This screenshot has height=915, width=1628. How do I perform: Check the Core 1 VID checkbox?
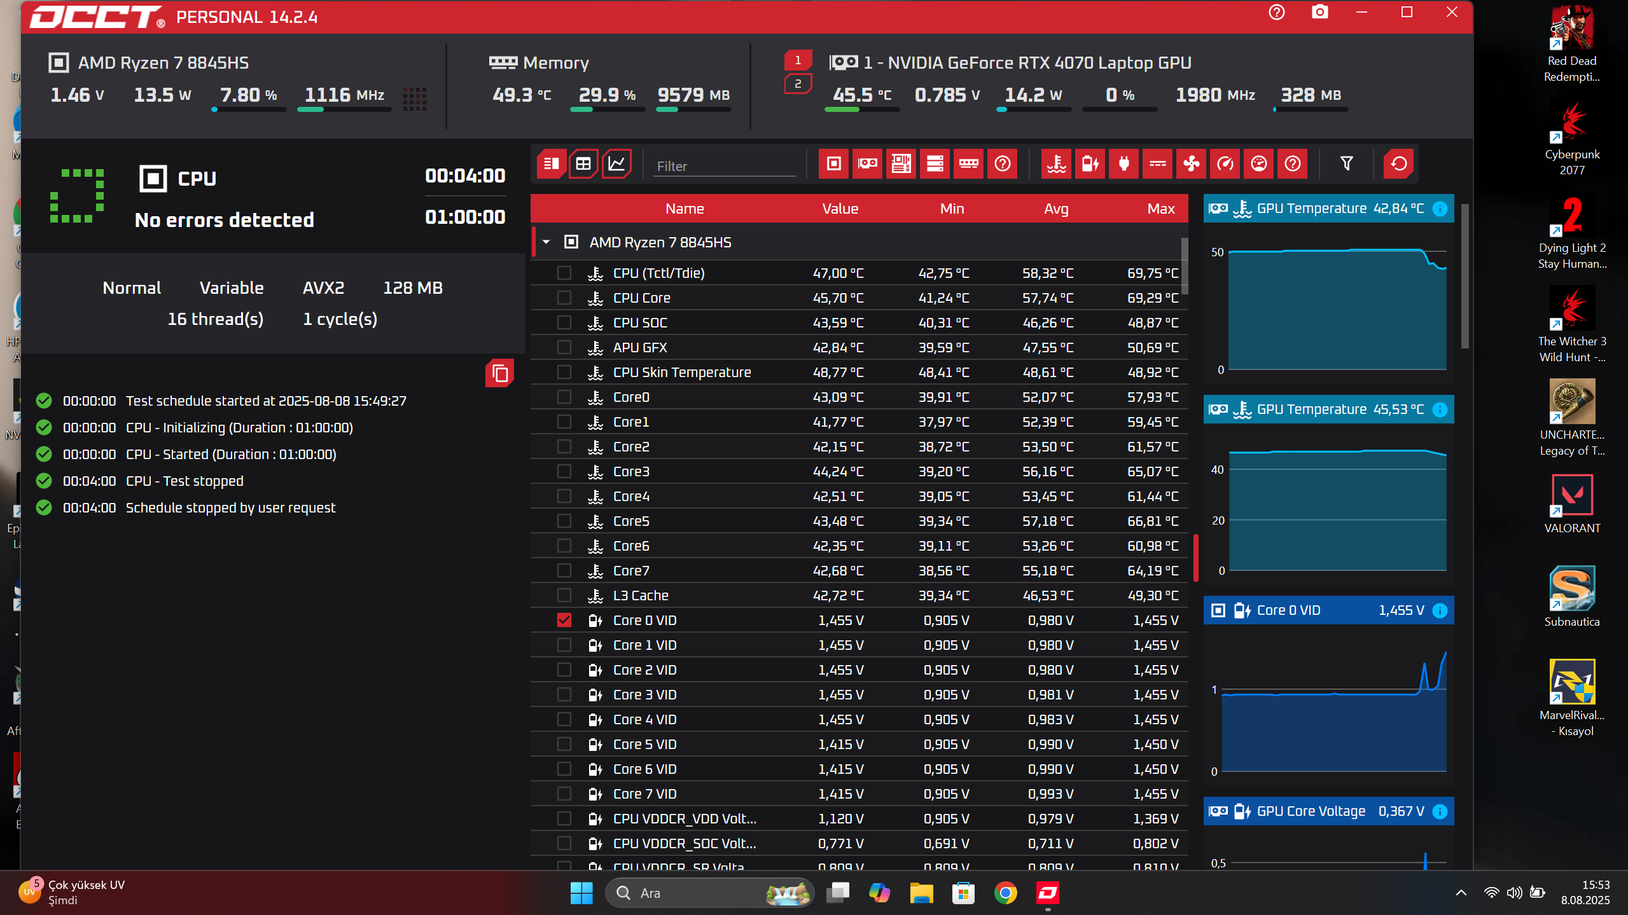coord(564,645)
